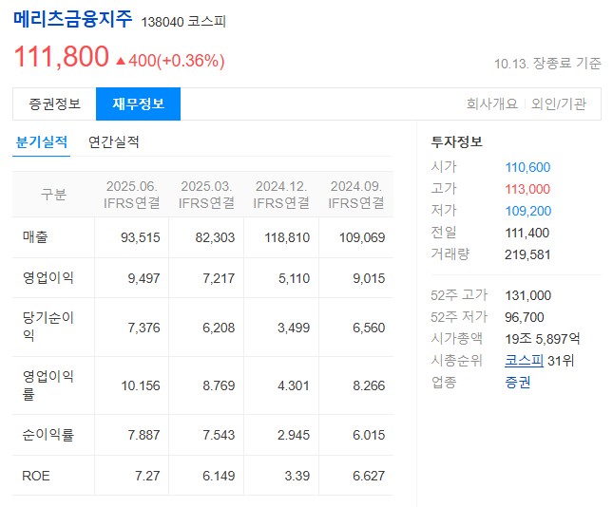Click the 고가 value 113,000
Image resolution: width=613 pixels, height=507 pixels.
[x=527, y=190]
